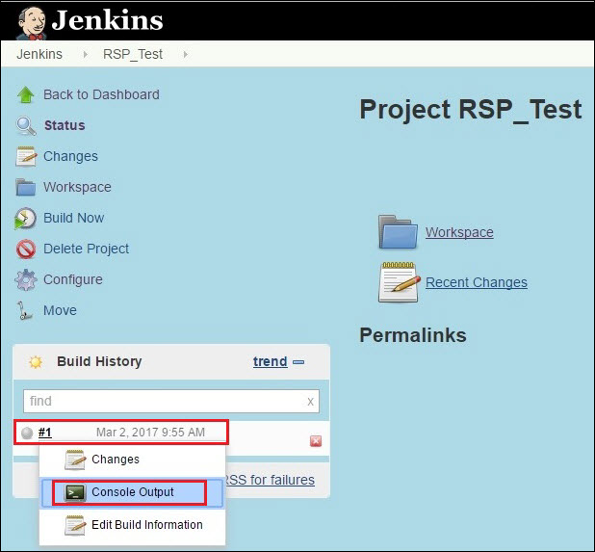Click the terminal icon for Console Output
The image size is (595, 552).
pyautogui.click(x=75, y=493)
